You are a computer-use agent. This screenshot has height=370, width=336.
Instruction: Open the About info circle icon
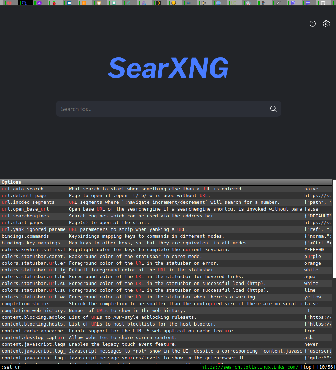click(x=313, y=24)
